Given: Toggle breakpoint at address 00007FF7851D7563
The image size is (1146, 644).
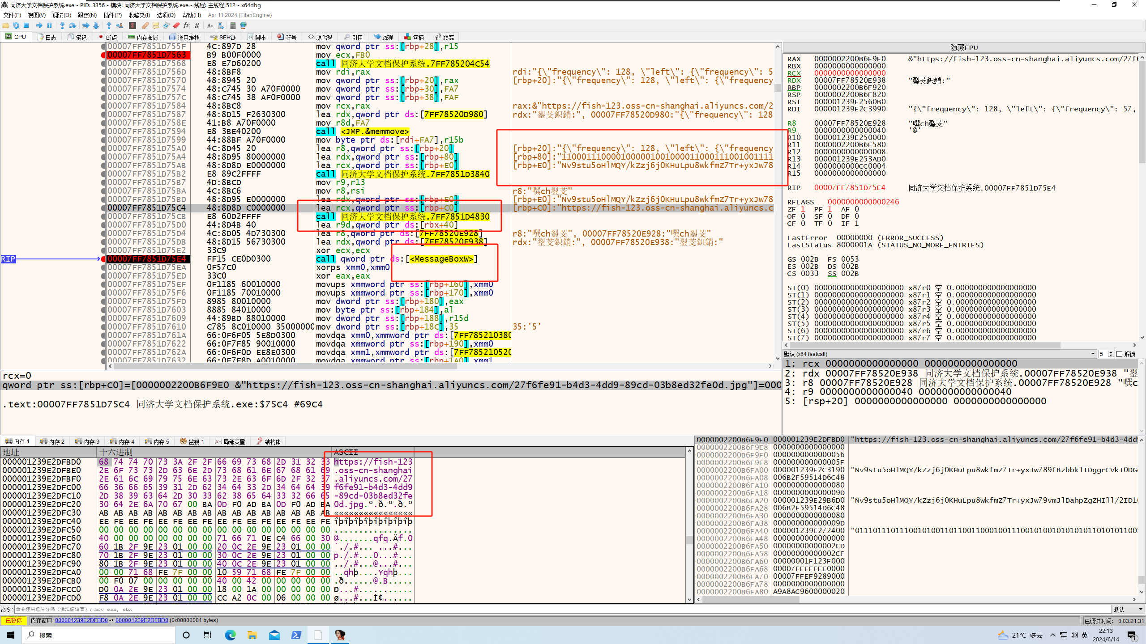Looking at the screenshot, I should coord(103,55).
